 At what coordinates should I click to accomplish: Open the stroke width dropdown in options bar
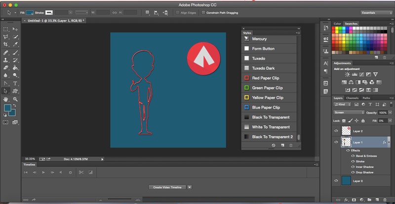pyautogui.click(x=71, y=13)
